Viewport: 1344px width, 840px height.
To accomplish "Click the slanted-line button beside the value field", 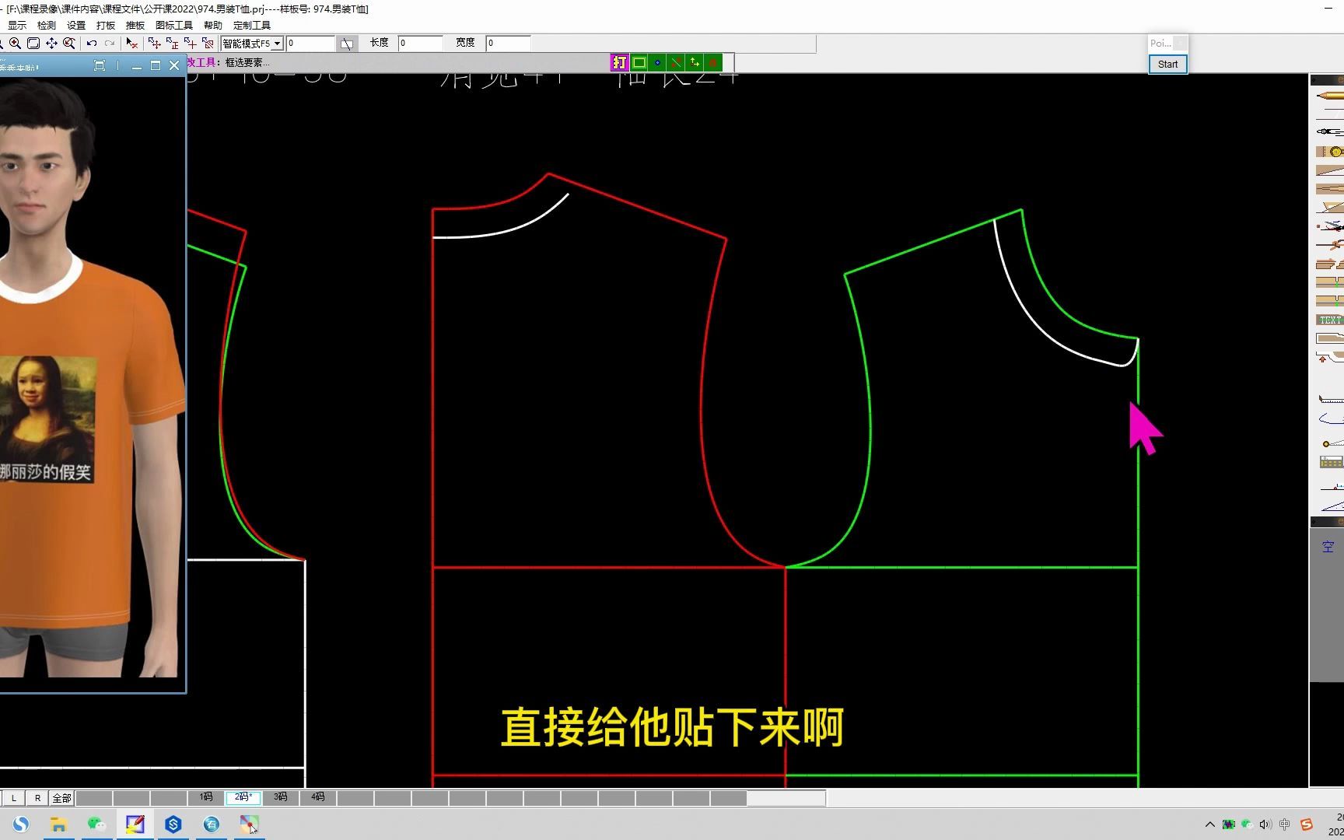I will tap(347, 44).
